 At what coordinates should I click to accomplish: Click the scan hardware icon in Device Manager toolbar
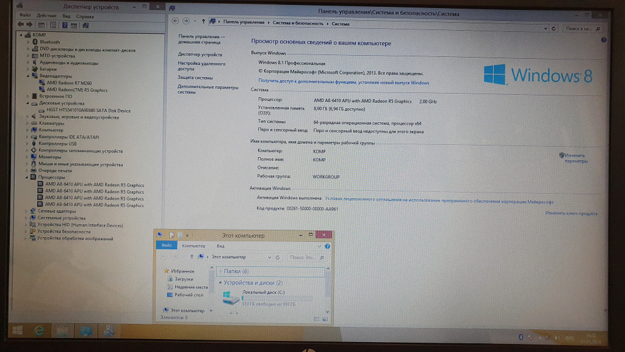tap(85, 26)
